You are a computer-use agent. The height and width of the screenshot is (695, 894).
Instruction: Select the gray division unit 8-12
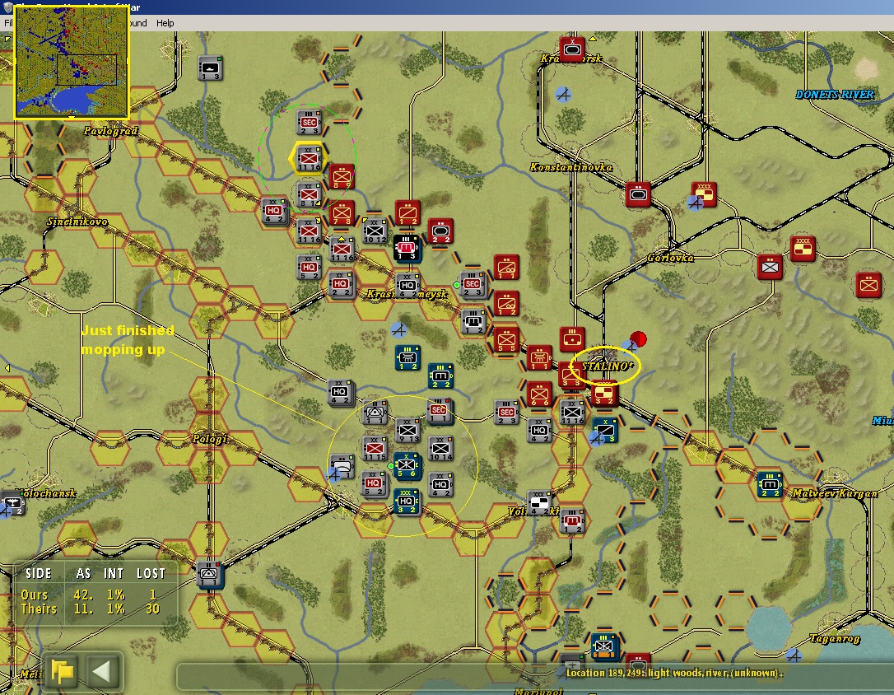tap(309, 194)
